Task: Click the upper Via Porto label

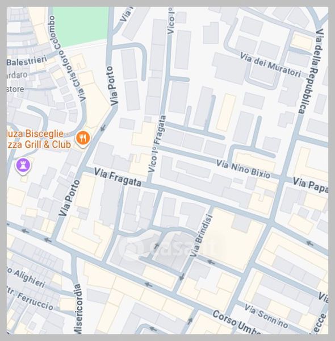Action: [112, 86]
